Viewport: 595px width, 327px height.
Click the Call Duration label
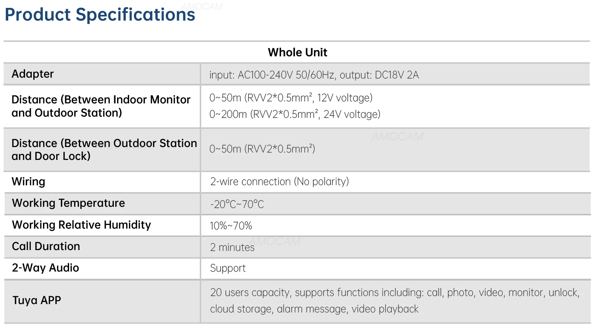click(46, 246)
